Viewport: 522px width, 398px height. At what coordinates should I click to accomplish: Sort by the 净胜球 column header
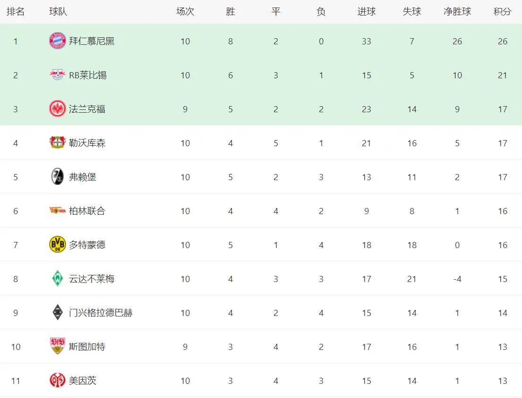(457, 12)
